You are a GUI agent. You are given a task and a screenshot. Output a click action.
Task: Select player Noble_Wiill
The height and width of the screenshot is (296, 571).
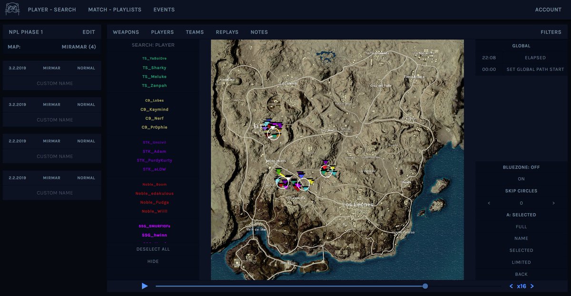point(154,211)
